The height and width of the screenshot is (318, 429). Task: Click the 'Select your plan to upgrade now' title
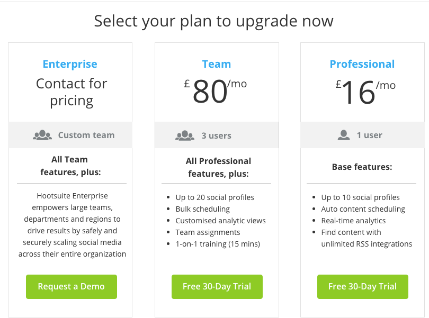pyautogui.click(x=214, y=21)
